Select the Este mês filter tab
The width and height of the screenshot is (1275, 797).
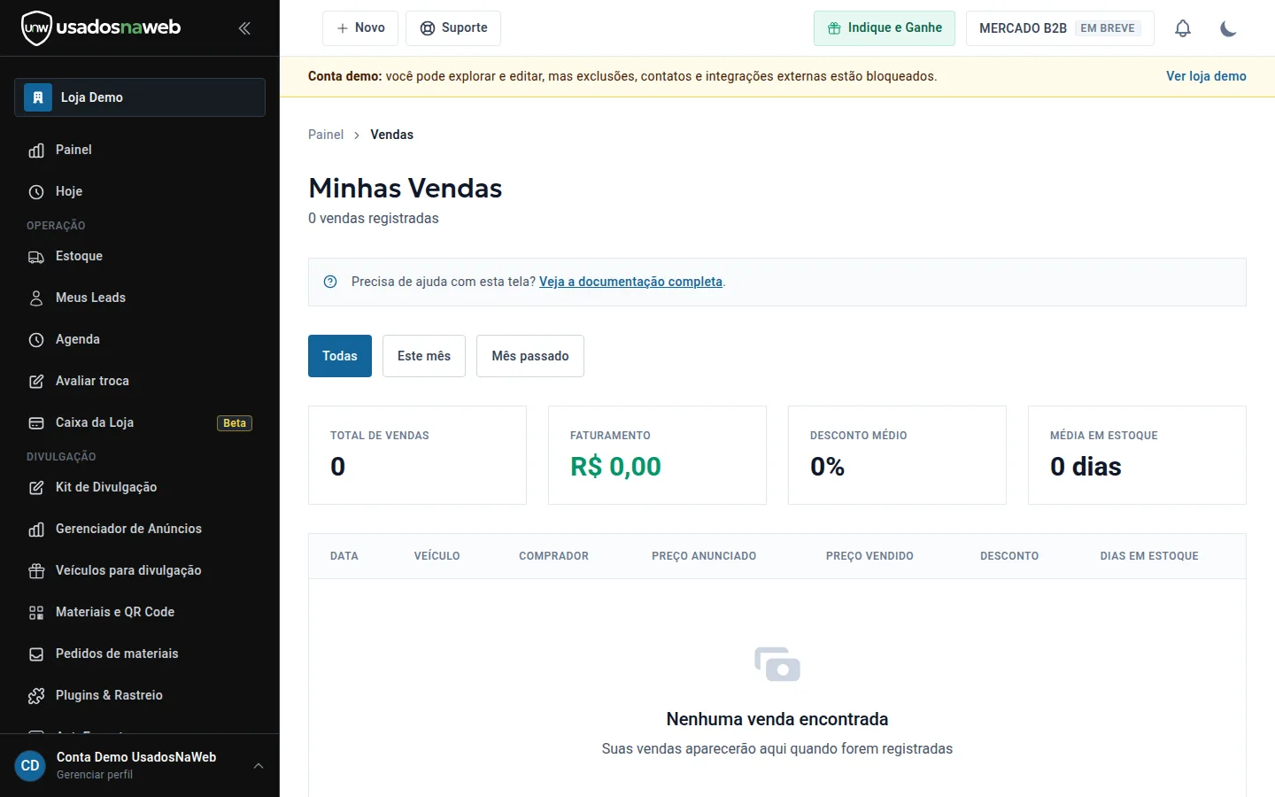click(x=424, y=356)
